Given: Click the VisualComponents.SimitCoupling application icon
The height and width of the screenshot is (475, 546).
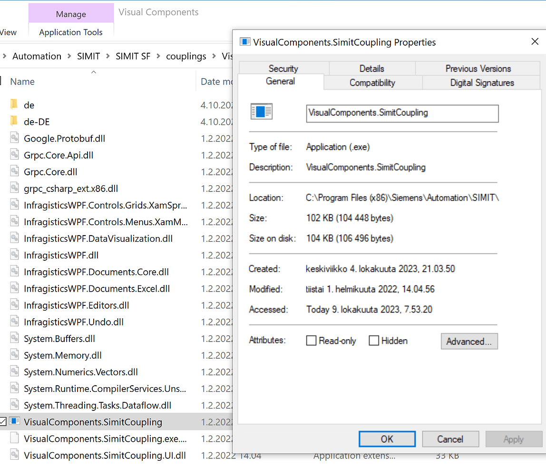Looking at the screenshot, I should 15,421.
